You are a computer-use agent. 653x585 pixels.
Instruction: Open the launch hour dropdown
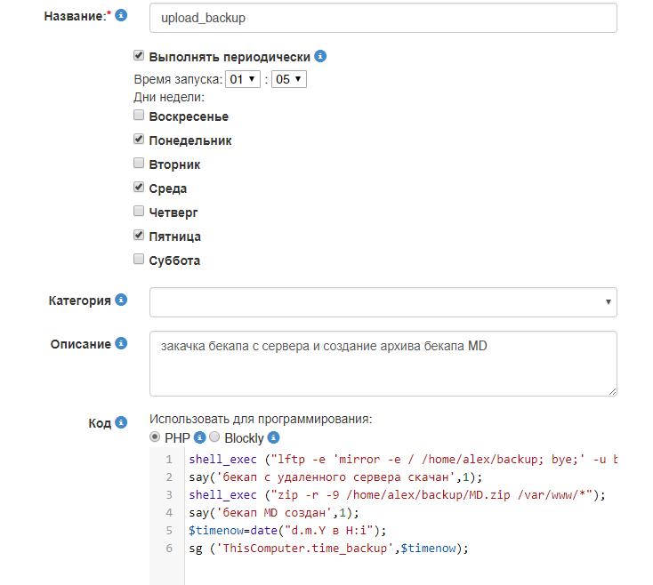click(x=243, y=79)
